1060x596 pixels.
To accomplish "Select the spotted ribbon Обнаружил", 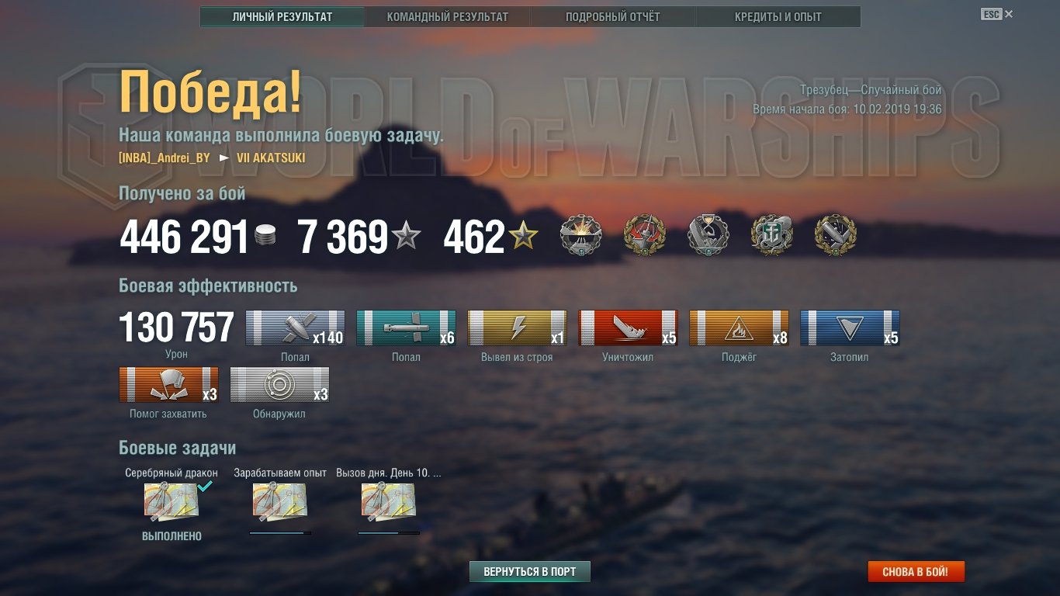I will point(279,385).
